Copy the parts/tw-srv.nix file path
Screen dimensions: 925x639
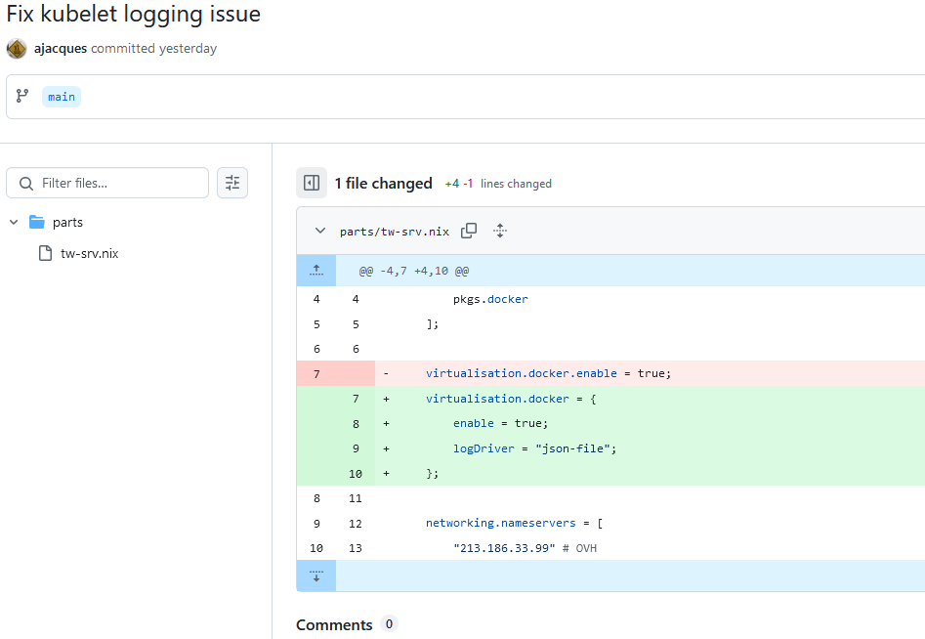pos(469,231)
